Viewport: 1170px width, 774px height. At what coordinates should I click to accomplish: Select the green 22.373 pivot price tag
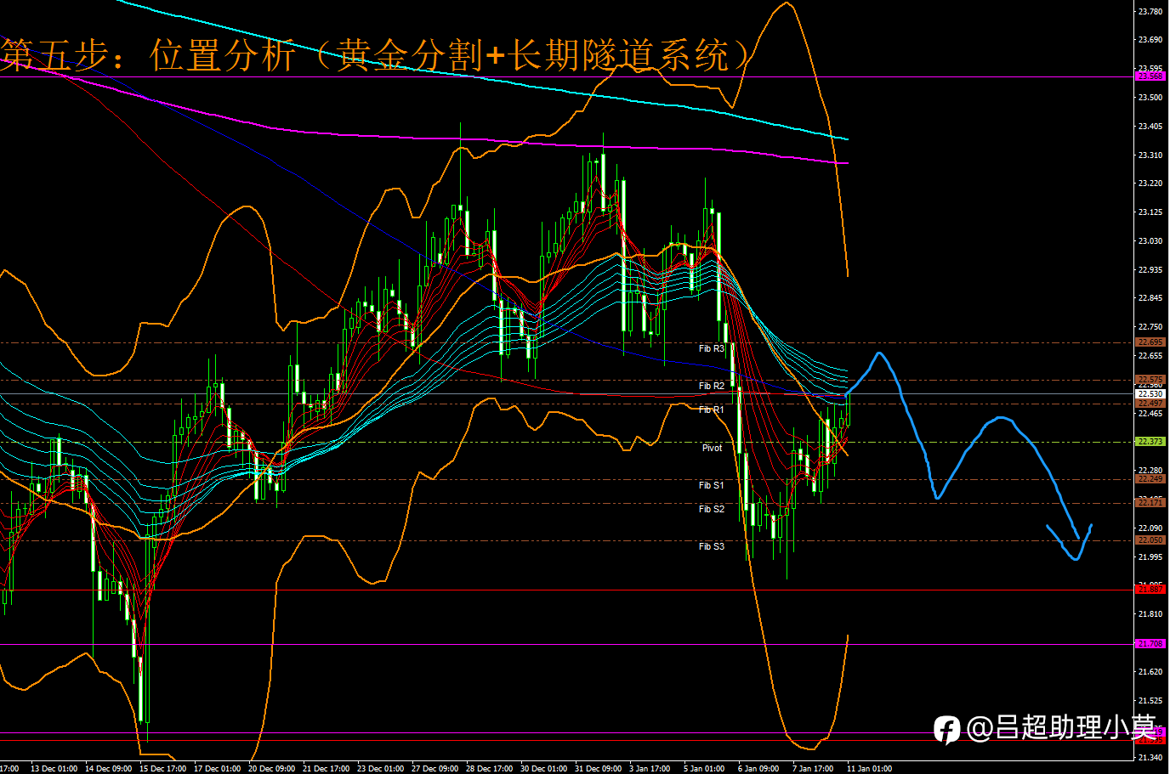tap(1150, 442)
